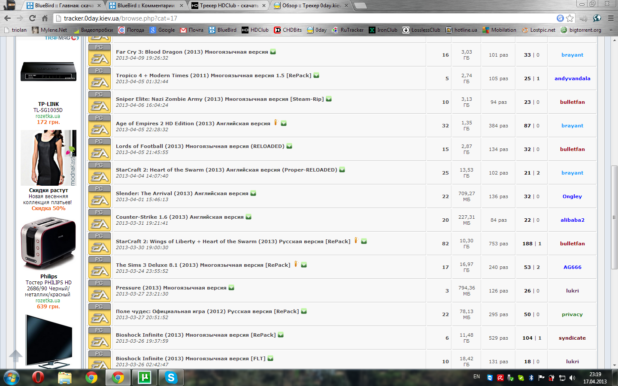The width and height of the screenshot is (618, 386).
Task: Expand the bookmarks overflow chevron
Action: coord(611,30)
